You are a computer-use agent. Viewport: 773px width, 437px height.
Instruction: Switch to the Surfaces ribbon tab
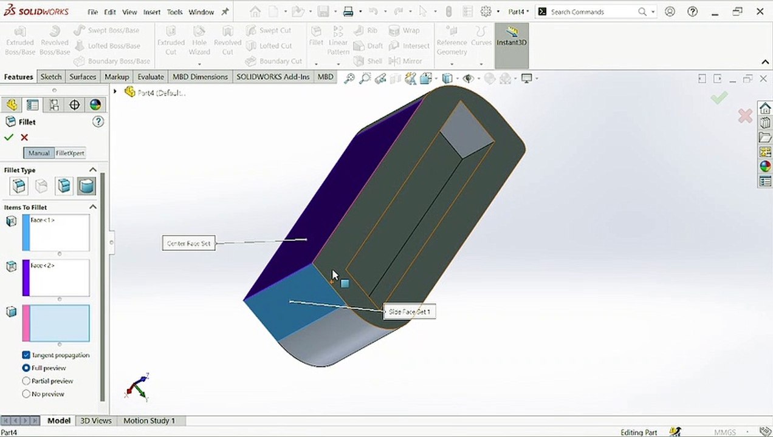coord(83,76)
